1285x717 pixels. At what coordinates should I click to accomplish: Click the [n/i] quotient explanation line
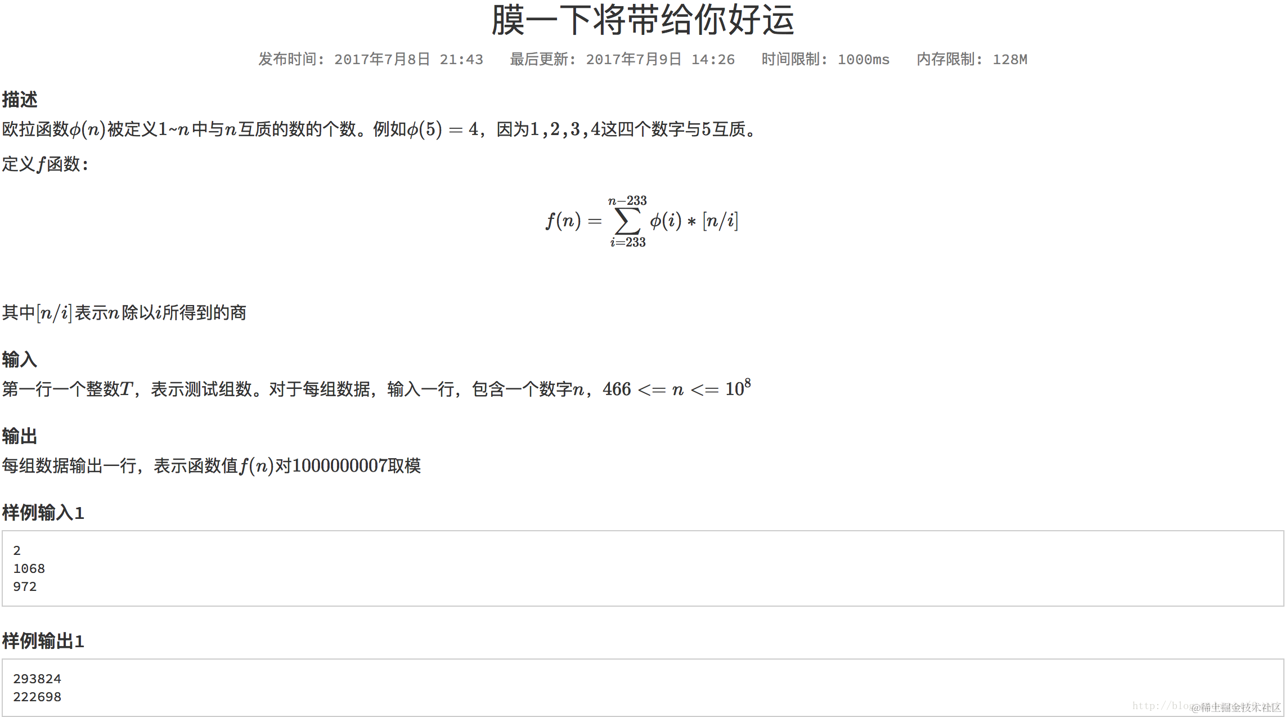tap(124, 312)
